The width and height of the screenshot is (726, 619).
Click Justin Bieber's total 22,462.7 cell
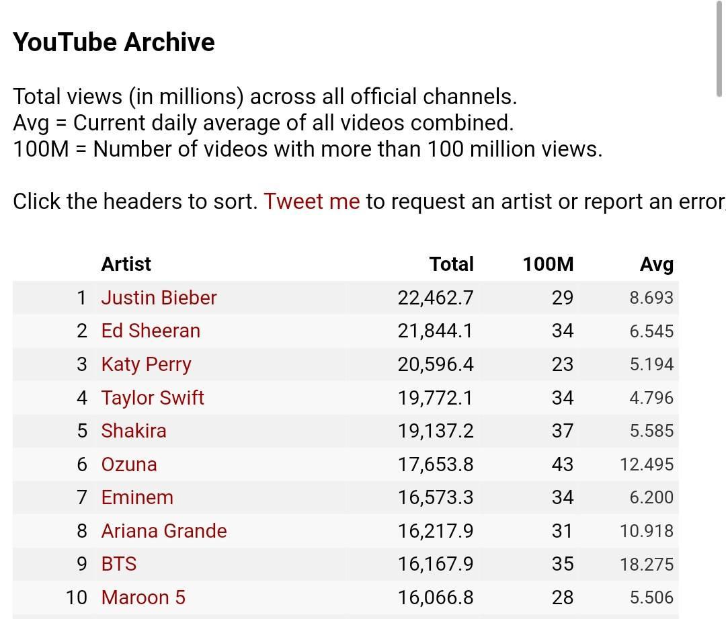436,298
